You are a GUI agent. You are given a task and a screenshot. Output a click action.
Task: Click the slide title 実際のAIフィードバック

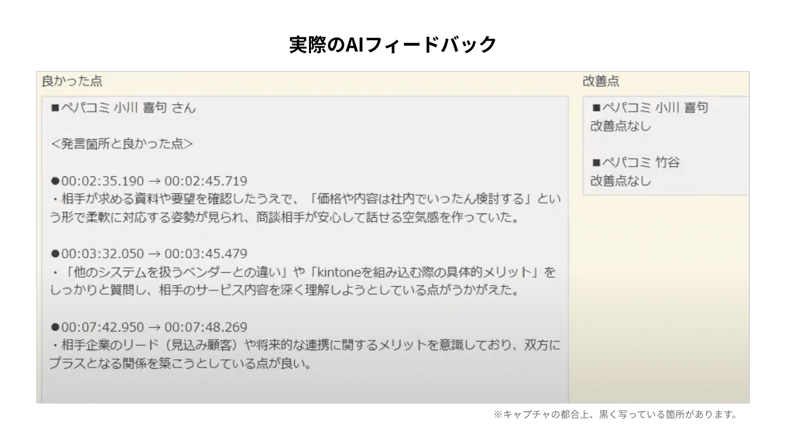pos(393,44)
